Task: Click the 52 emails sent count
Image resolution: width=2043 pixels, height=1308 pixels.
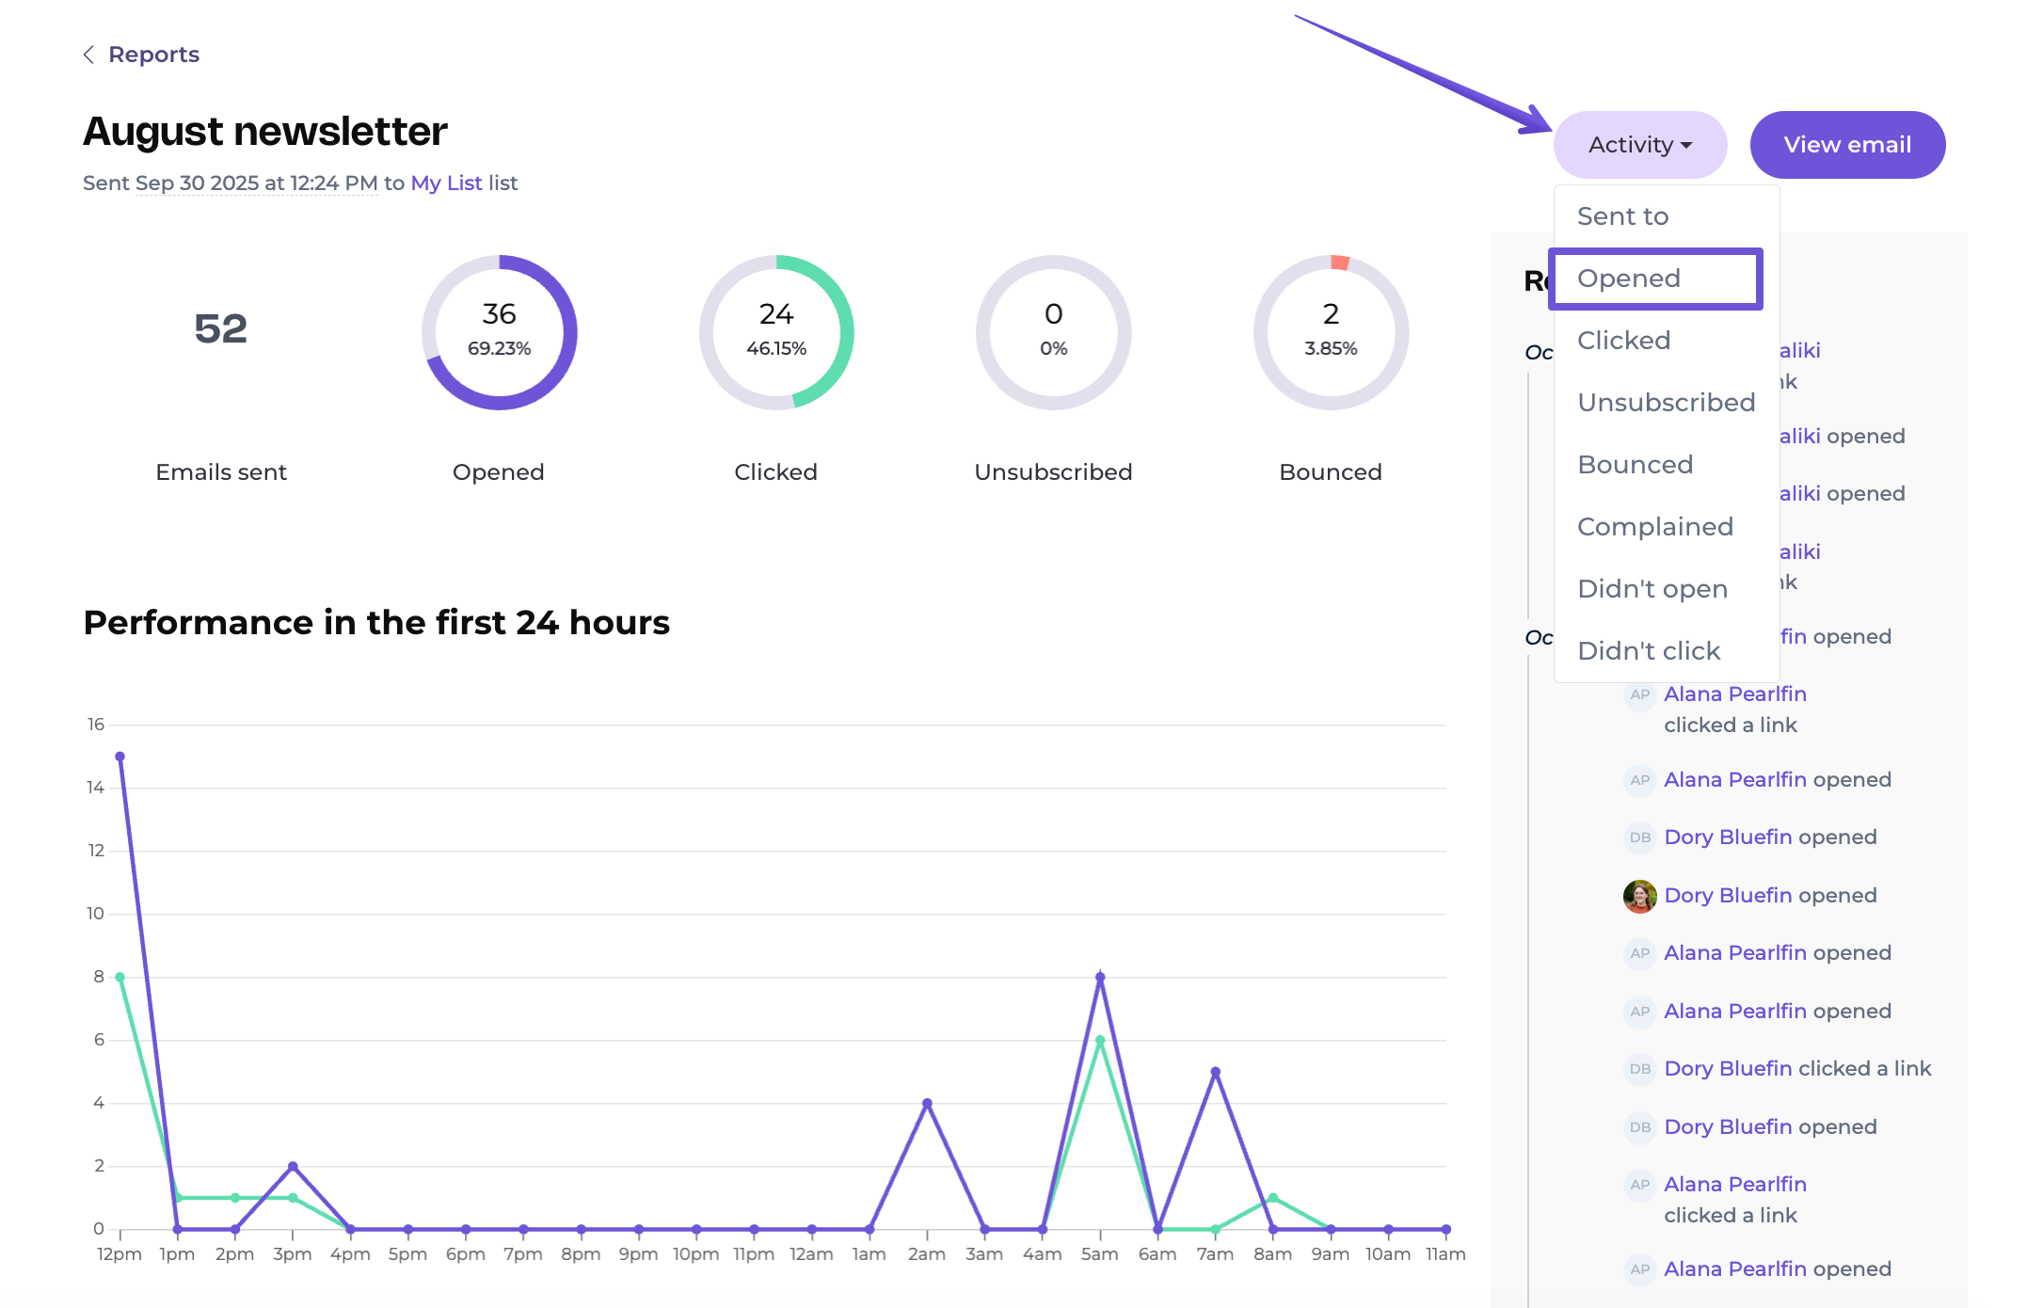Action: click(x=221, y=329)
